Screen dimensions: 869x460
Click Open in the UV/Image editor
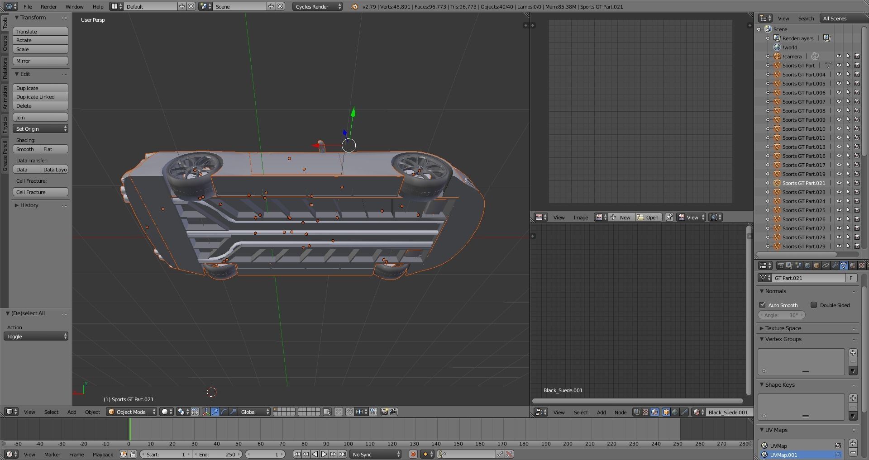[x=648, y=218]
